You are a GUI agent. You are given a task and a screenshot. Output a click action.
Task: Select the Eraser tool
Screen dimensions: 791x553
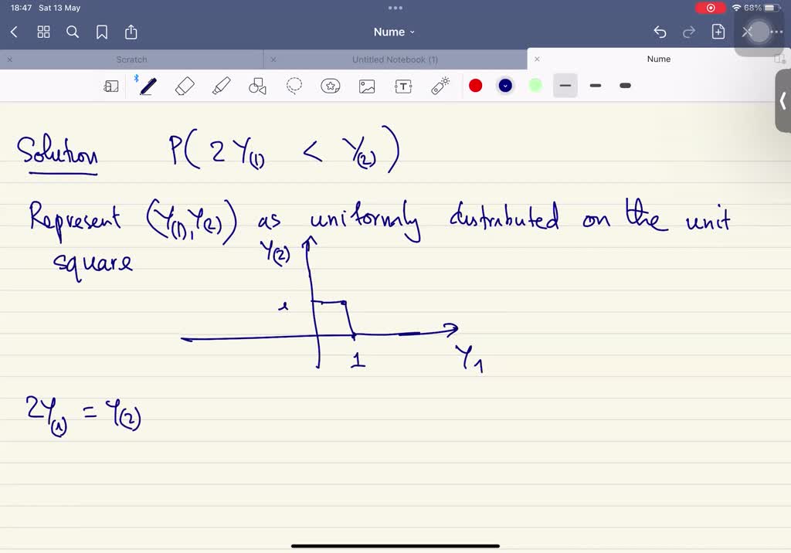pyautogui.click(x=185, y=85)
